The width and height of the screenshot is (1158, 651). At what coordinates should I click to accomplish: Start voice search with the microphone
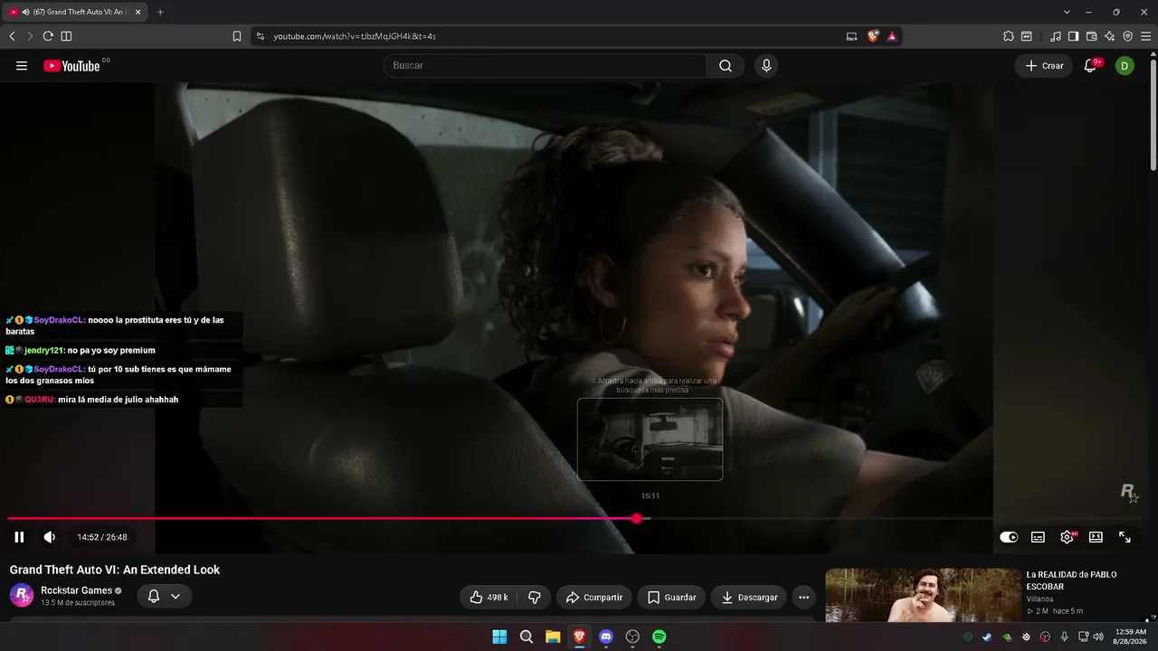click(x=766, y=65)
